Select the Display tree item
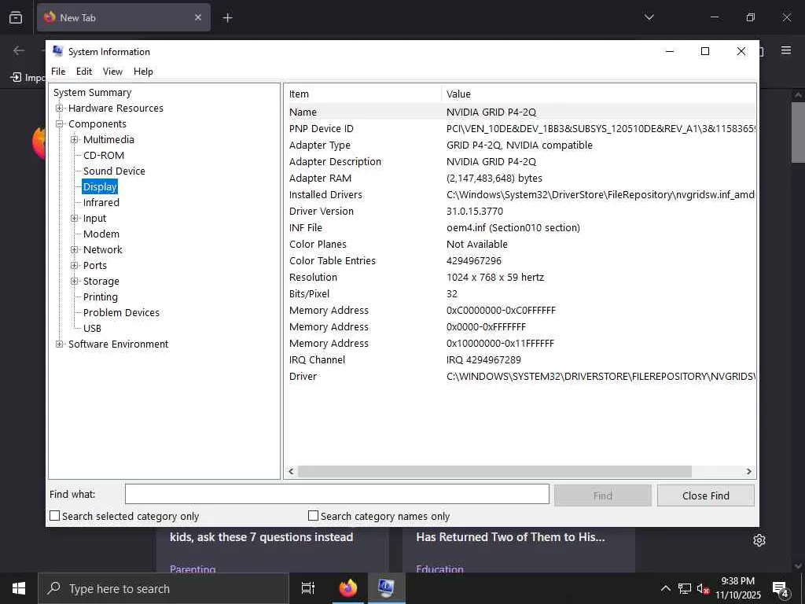The height and width of the screenshot is (604, 805). pos(100,187)
